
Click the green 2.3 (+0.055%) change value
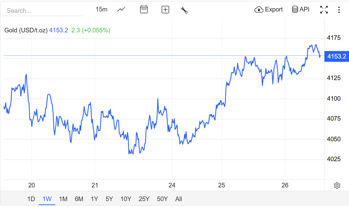[x=91, y=30]
